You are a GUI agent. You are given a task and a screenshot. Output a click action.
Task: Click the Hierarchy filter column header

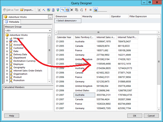(x=95, y=16)
